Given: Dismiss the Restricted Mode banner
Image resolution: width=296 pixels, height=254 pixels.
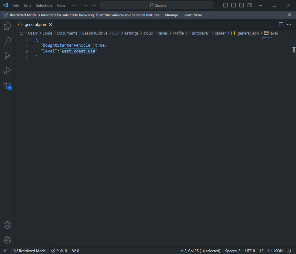Looking at the screenshot, I should pyautogui.click(x=290, y=15).
